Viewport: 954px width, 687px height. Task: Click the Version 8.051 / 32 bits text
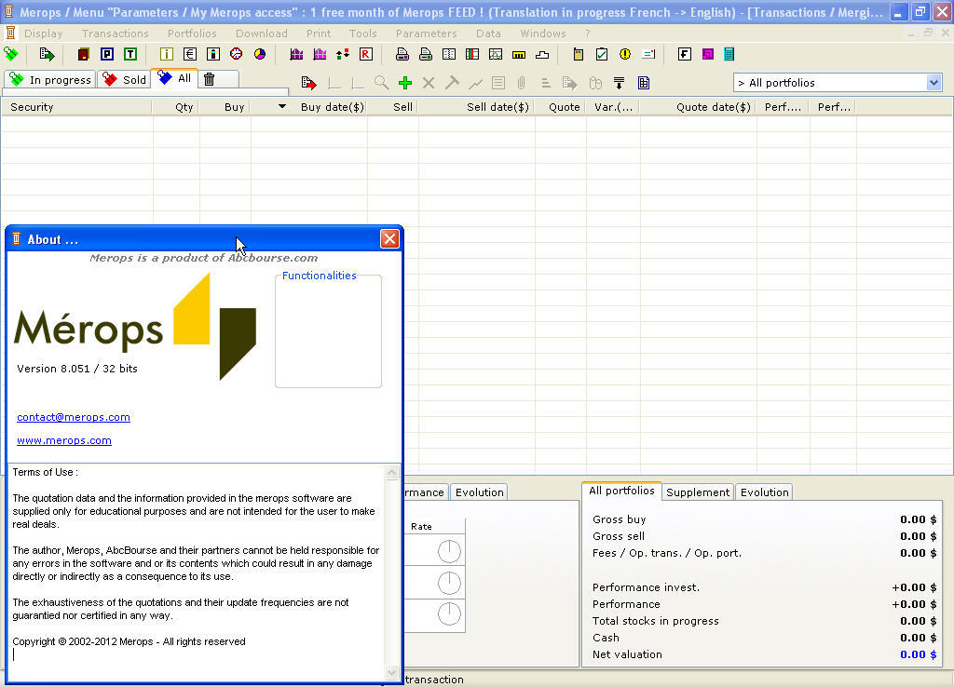77,369
